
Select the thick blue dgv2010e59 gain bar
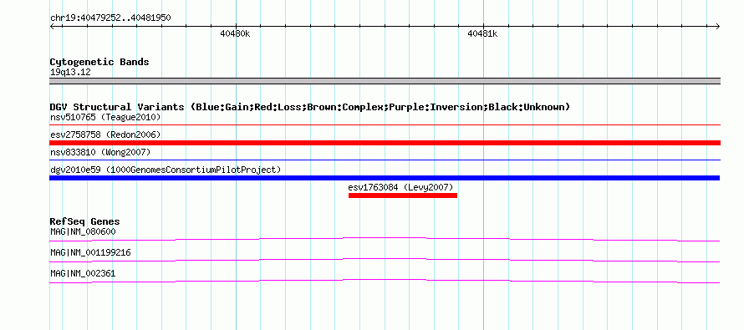[385, 178]
